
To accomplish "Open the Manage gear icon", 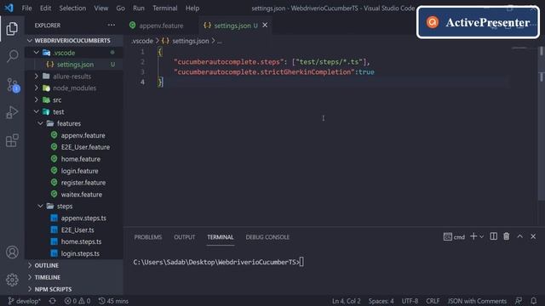I will 12,280.
